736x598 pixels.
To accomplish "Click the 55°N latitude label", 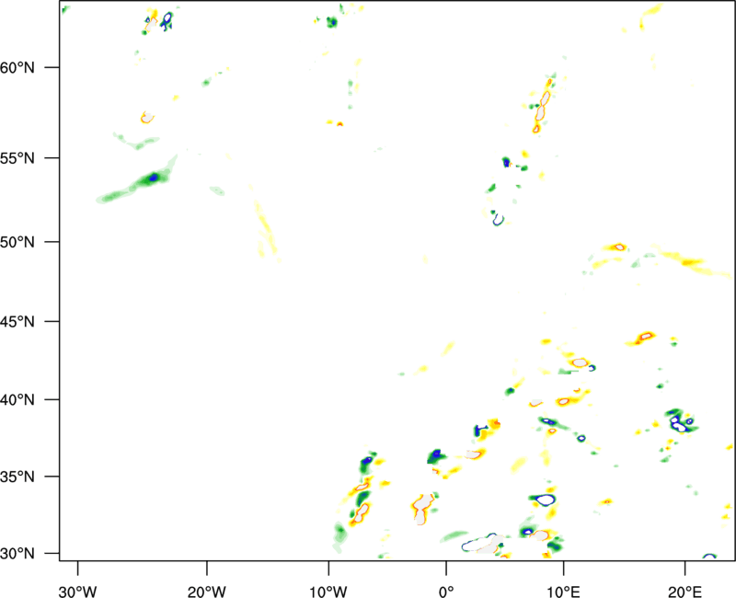I will pos(17,158).
